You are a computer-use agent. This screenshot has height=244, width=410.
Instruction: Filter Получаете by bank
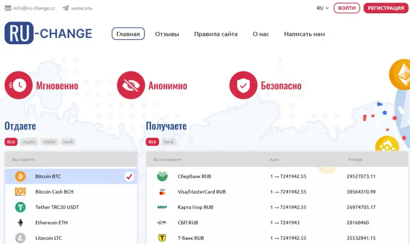[x=169, y=142]
